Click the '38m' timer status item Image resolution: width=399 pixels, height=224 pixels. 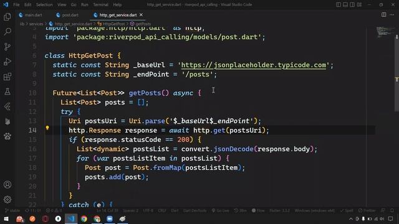pyautogui.click(x=240, y=210)
